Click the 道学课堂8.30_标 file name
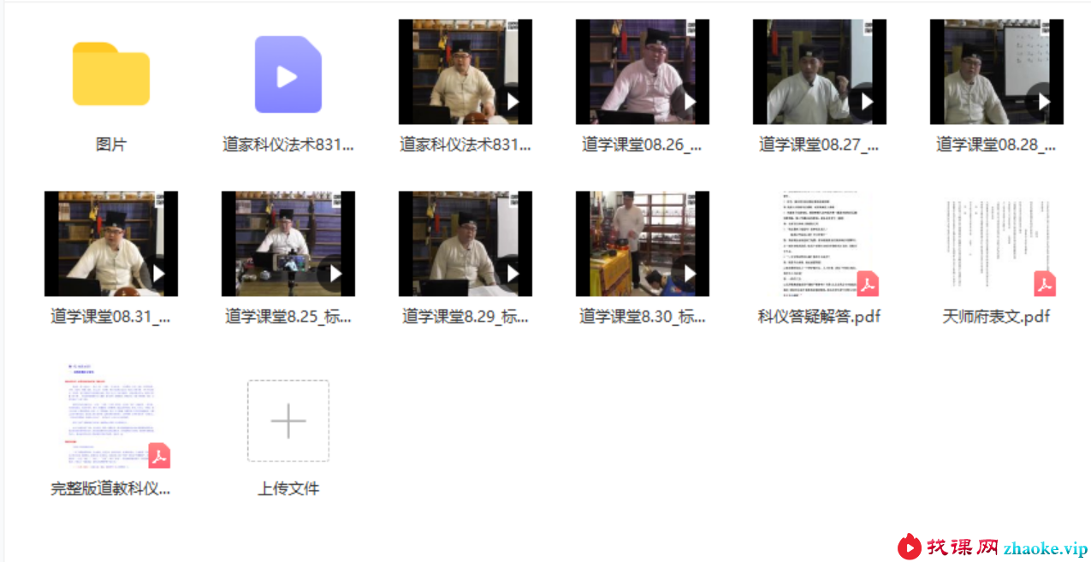1091x562 pixels. coord(643,316)
